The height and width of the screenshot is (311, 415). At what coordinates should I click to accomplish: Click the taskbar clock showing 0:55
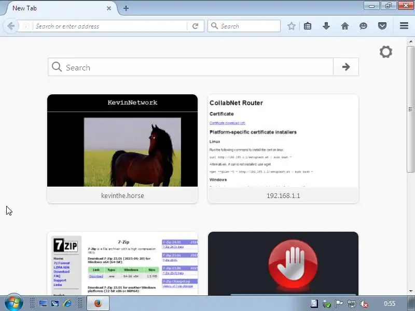(390, 304)
